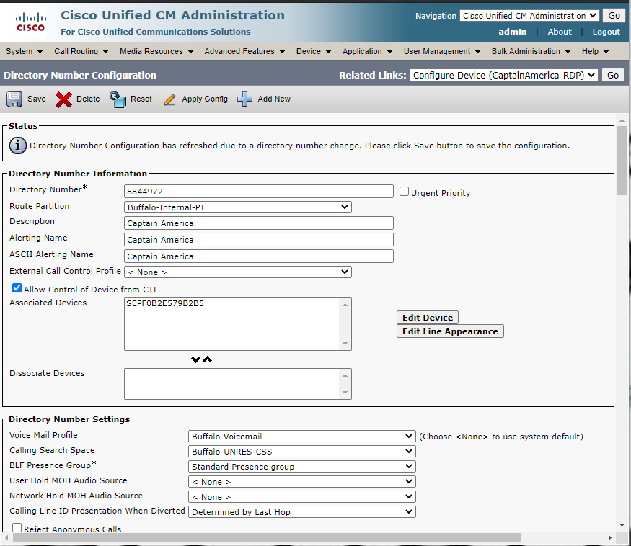Viewport: 631px width, 546px height.
Task: Click the up arrow below Associated Devices
Action: (207, 359)
